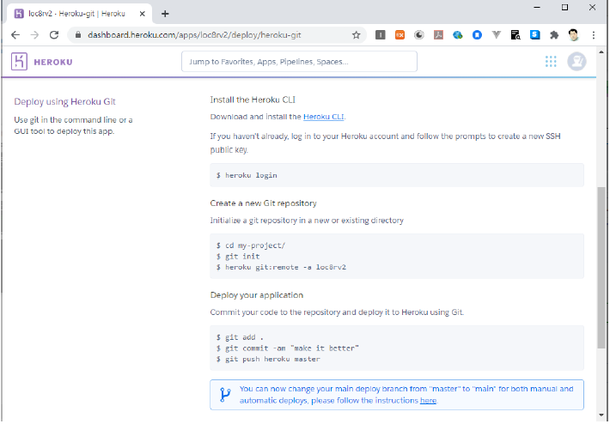Viewport: 610px width, 424px height.
Task: Click the scrollbar up arrow
Action: 601,52
